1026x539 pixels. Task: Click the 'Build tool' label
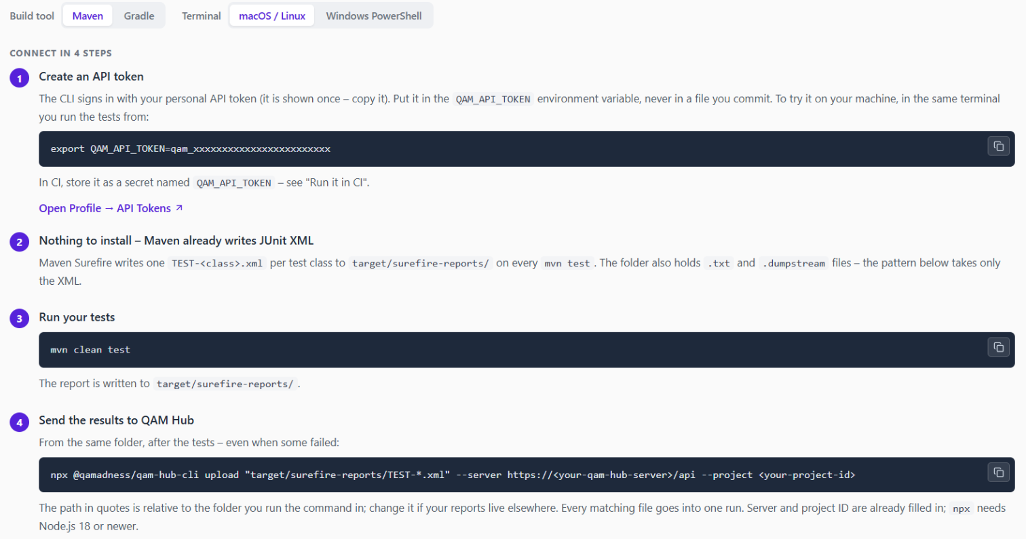32,16
